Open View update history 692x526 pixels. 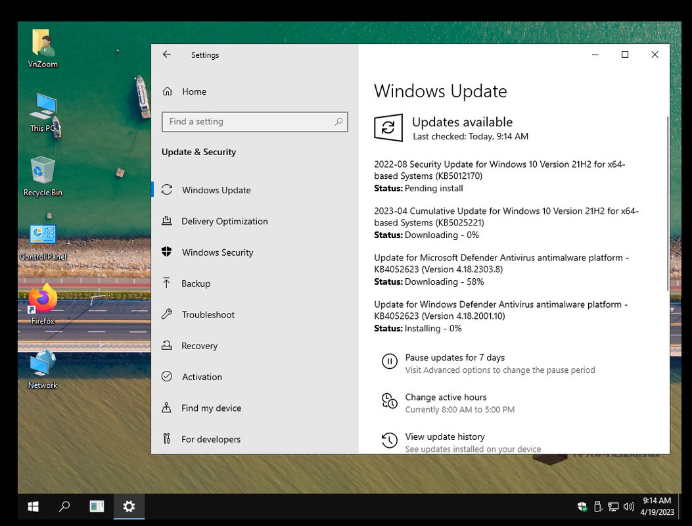pos(445,437)
